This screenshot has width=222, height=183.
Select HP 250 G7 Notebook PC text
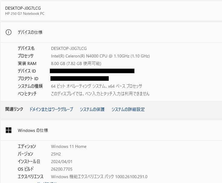click(x=25, y=14)
